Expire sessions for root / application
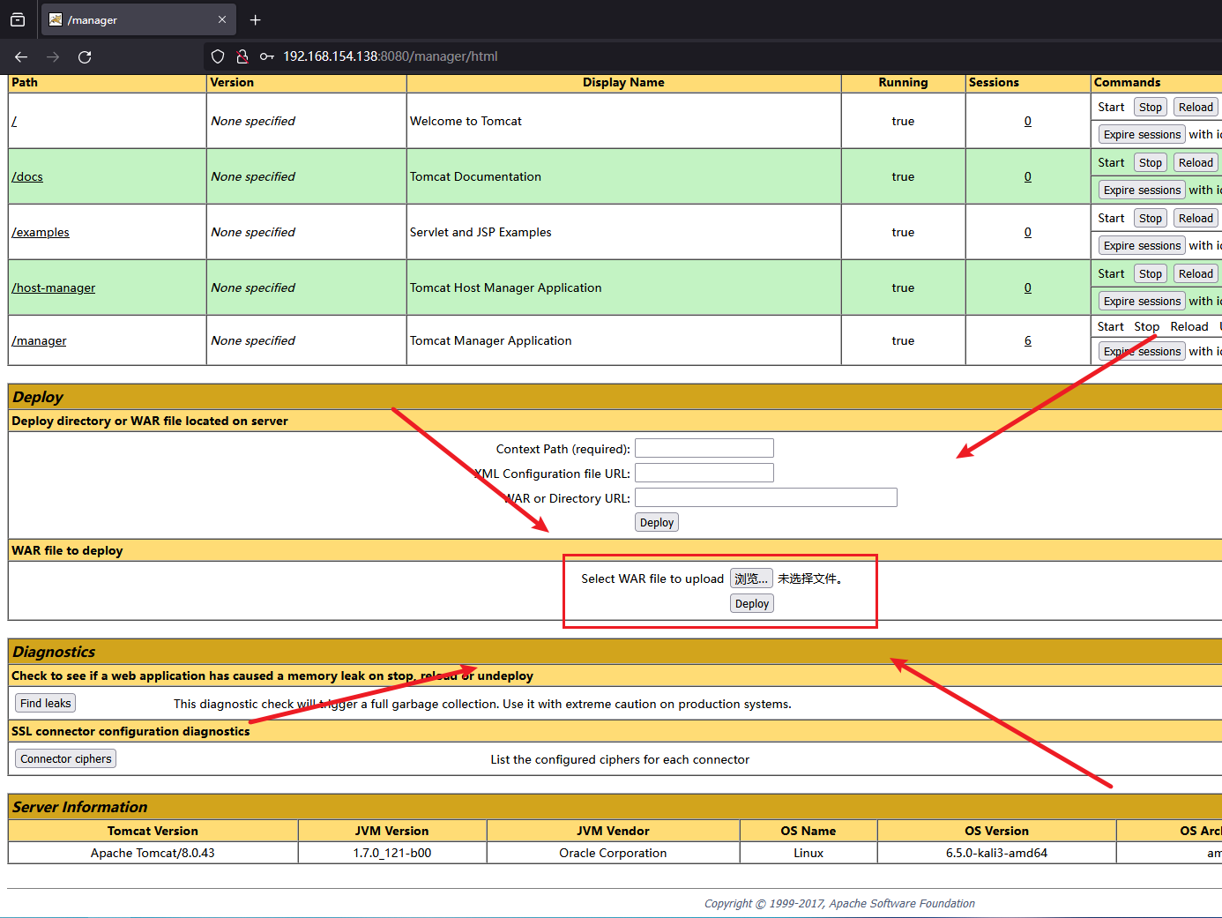This screenshot has height=918, width=1222. (1142, 134)
